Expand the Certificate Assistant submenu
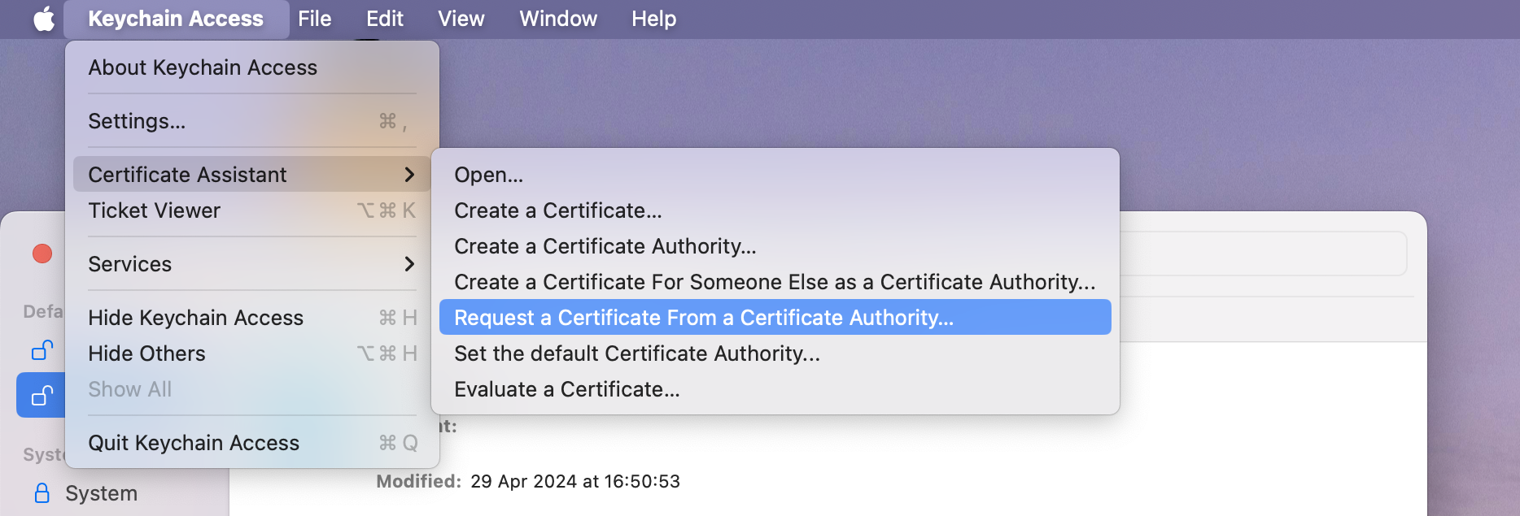 pos(252,175)
